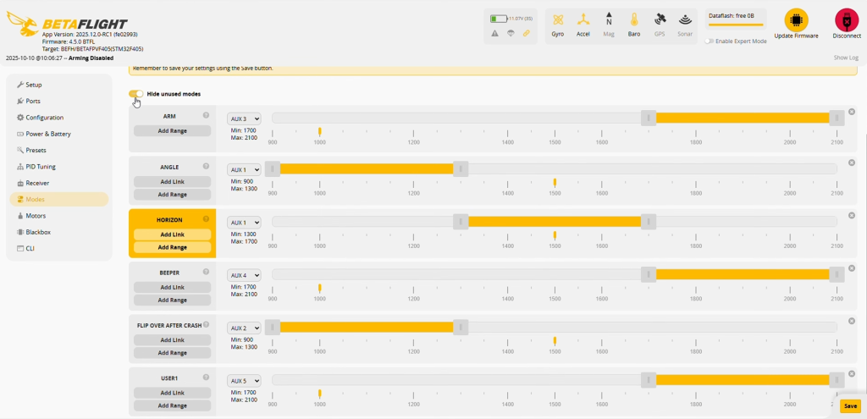The height and width of the screenshot is (419, 867).
Task: Click the Update Firmware chip icon
Action: point(796,19)
